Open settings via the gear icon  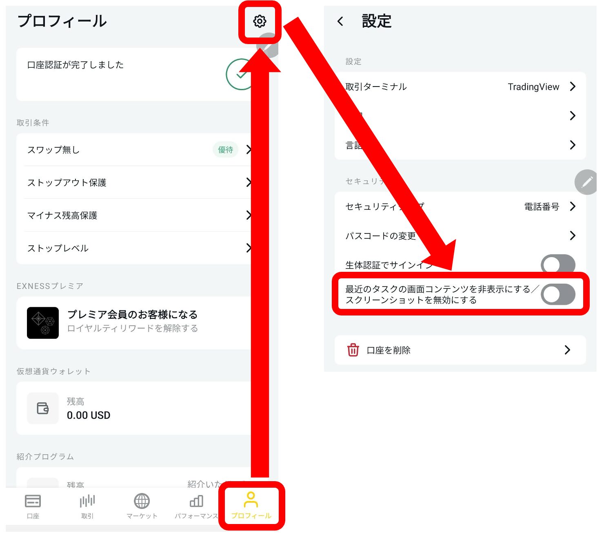click(260, 21)
